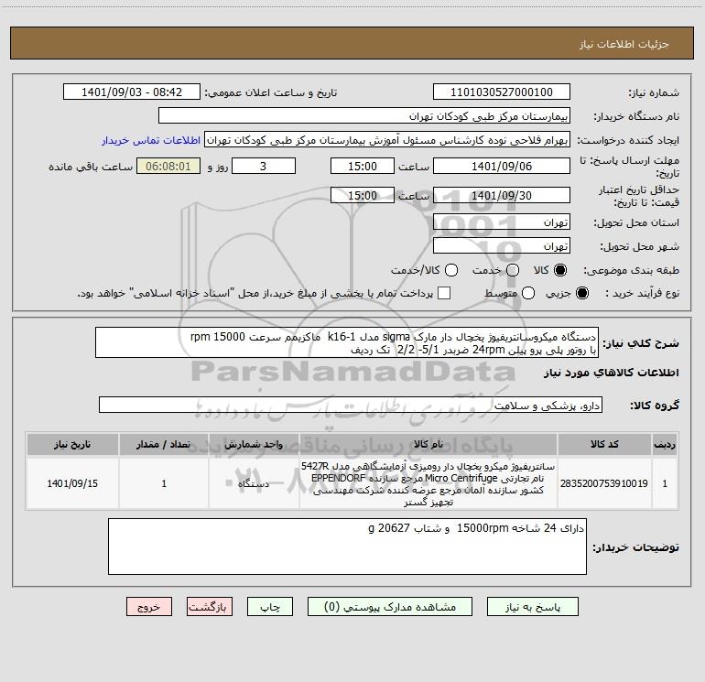Click the goods group field

point(351,405)
